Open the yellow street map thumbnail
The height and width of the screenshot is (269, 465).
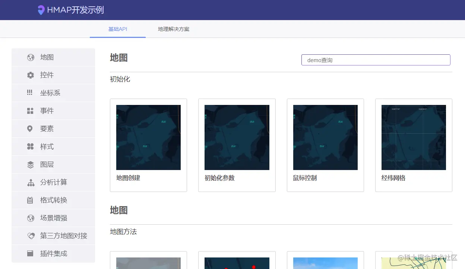tap(414, 263)
